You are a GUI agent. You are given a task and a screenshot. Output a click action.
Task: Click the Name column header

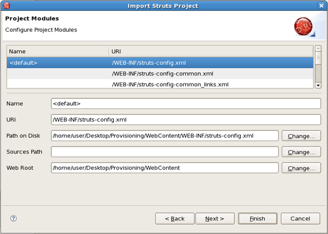coord(58,52)
